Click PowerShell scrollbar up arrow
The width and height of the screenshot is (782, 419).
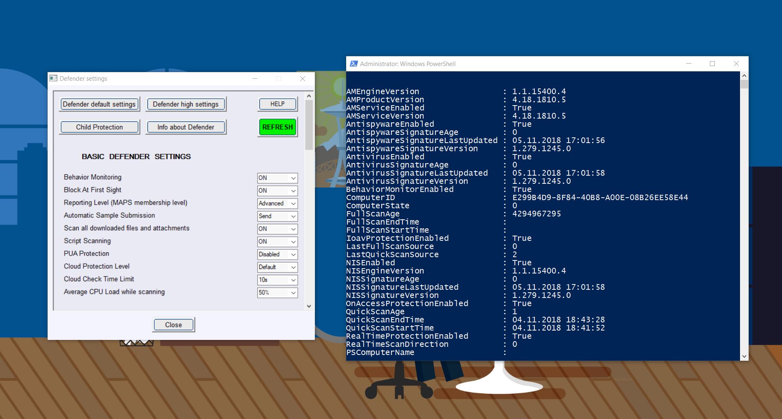point(744,75)
